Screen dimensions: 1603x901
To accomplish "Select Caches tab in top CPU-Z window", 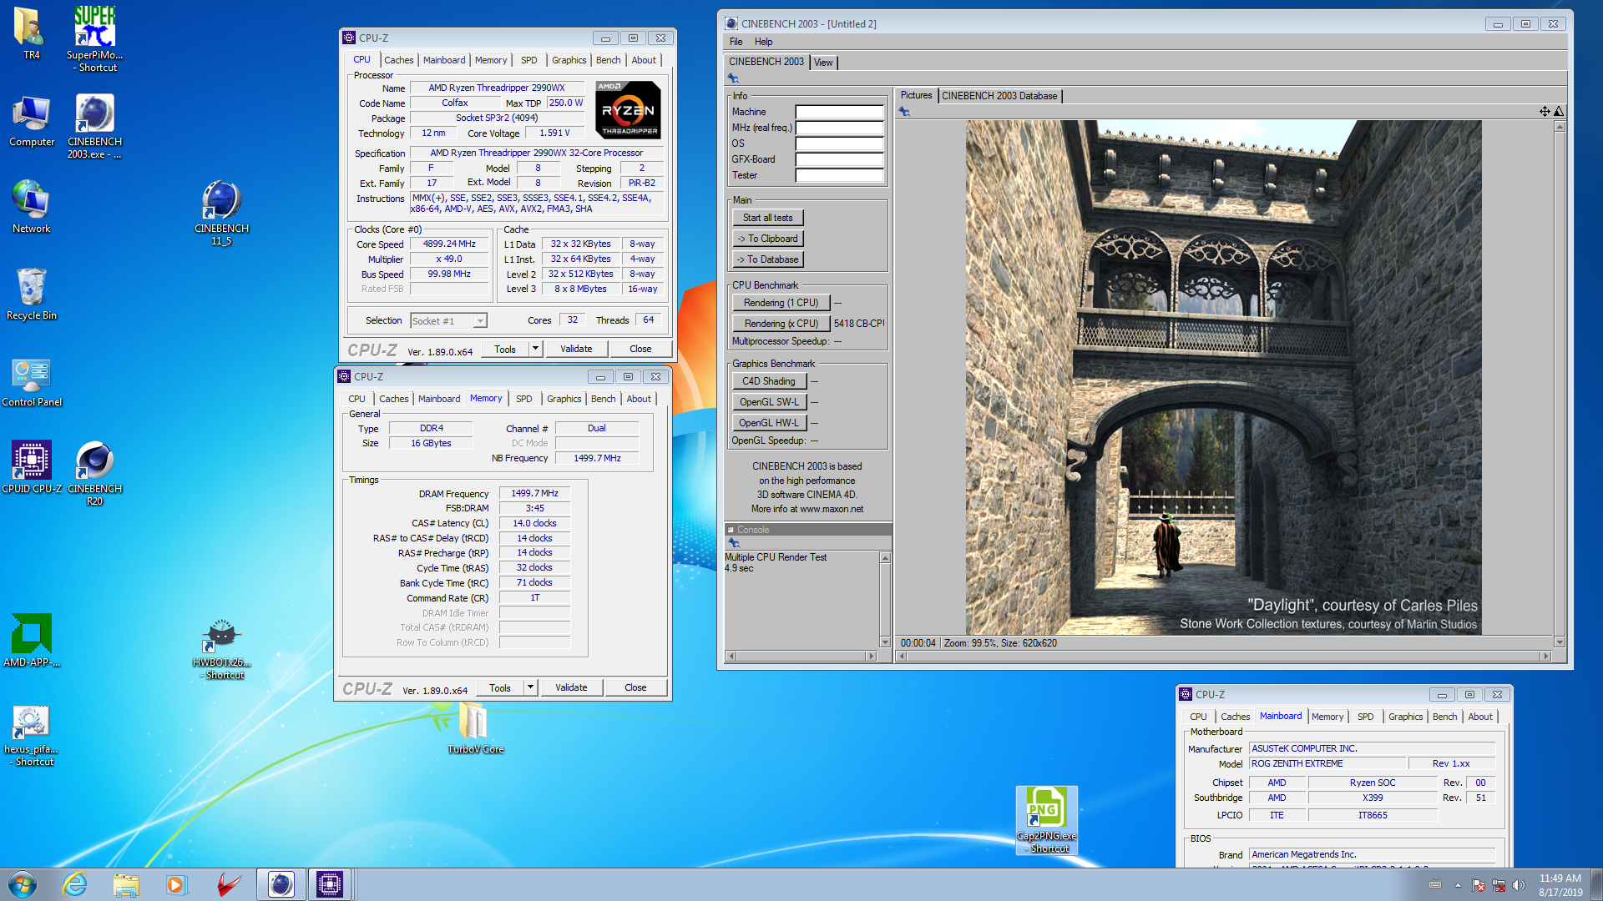I will coord(398,60).
